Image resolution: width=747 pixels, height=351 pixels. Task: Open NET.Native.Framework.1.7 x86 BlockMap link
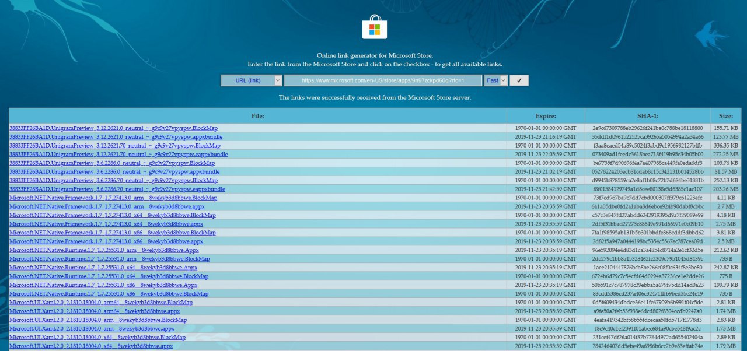pyautogui.click(x=113, y=233)
